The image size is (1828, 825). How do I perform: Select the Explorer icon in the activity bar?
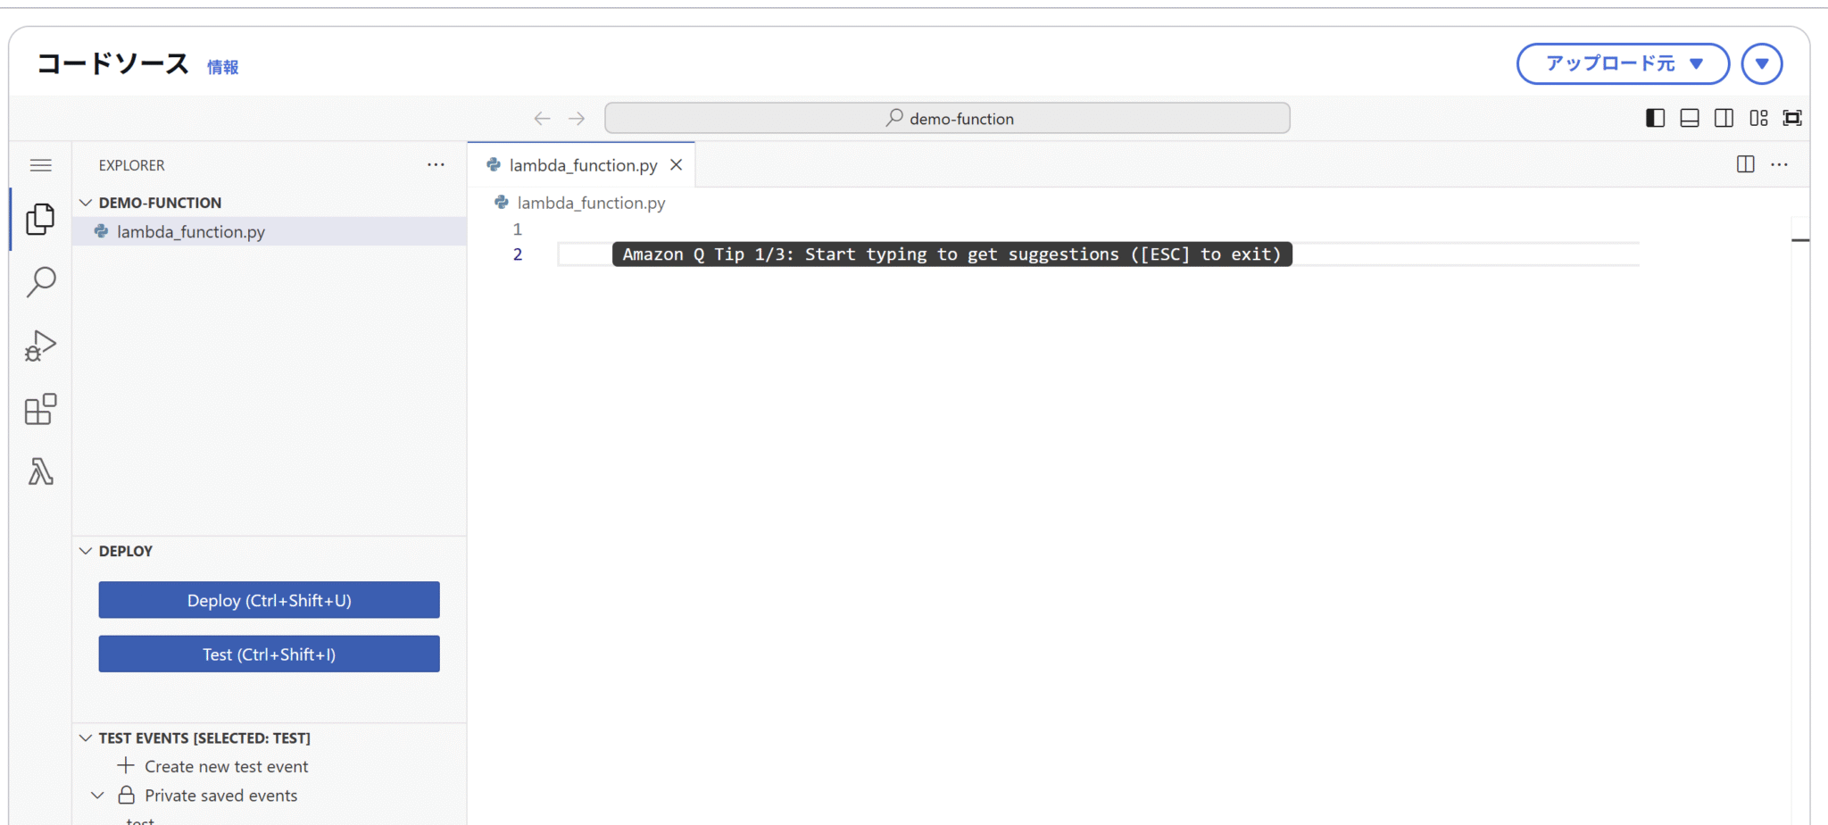(x=40, y=219)
